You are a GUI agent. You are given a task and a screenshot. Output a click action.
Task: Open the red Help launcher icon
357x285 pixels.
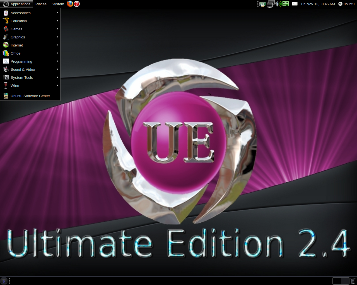click(77, 4)
